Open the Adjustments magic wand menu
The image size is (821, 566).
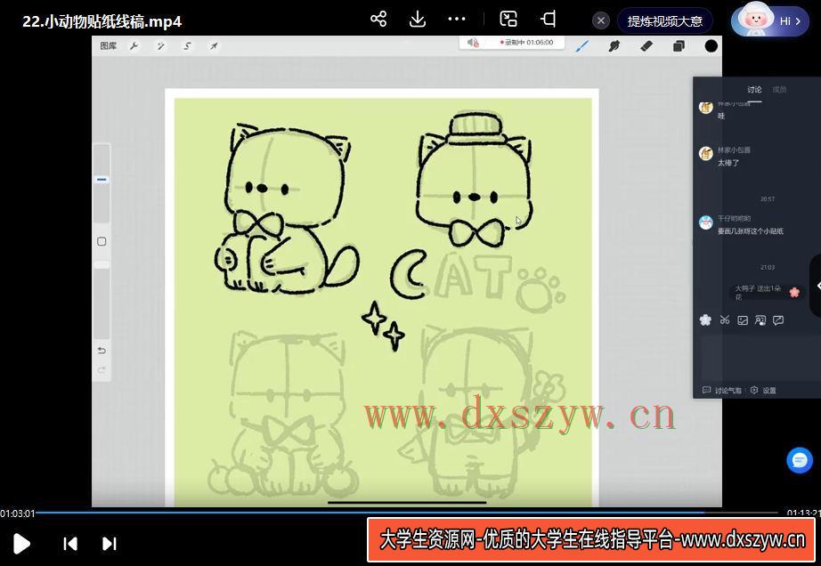(161, 46)
